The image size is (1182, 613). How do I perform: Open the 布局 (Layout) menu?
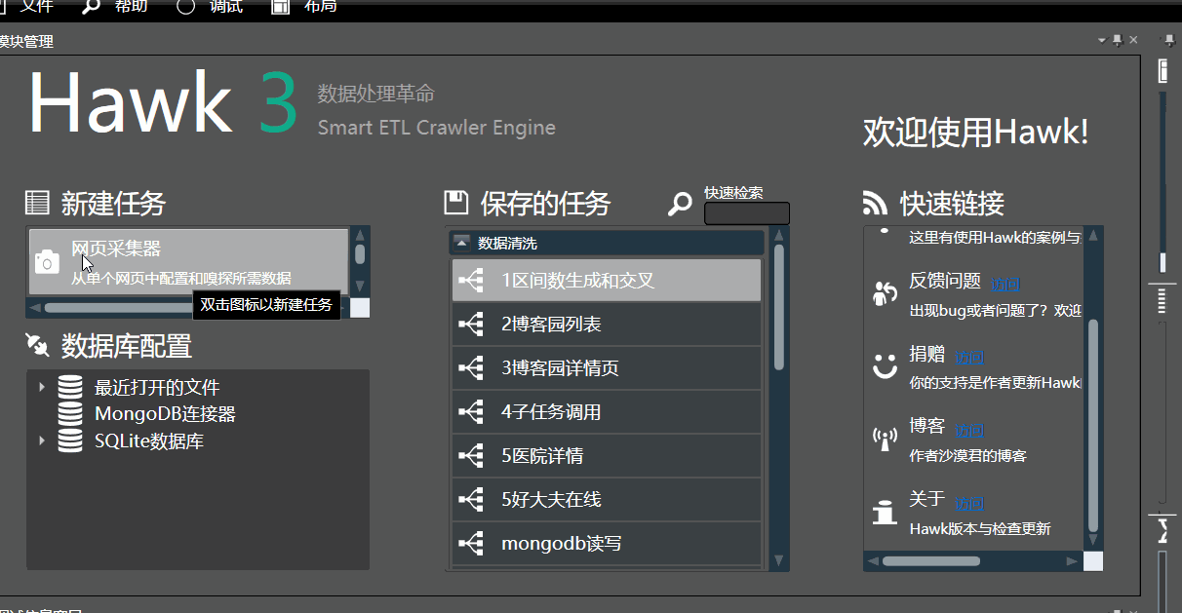pyautogui.click(x=321, y=7)
